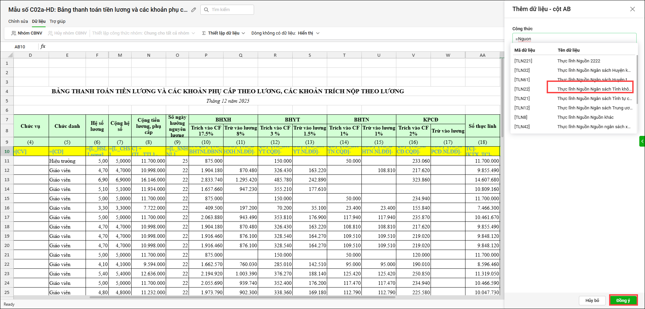Click the magnifier icon in the search box

point(206,10)
